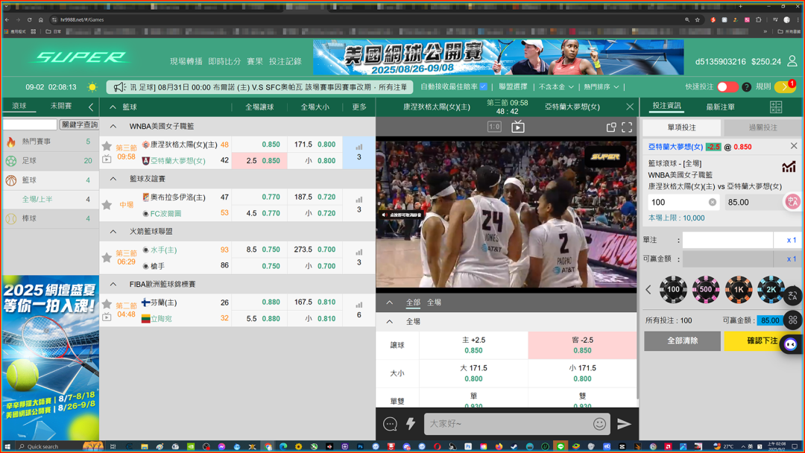Favorite the 奧布拉多伊洛 match star
The width and height of the screenshot is (805, 453).
[x=107, y=205]
